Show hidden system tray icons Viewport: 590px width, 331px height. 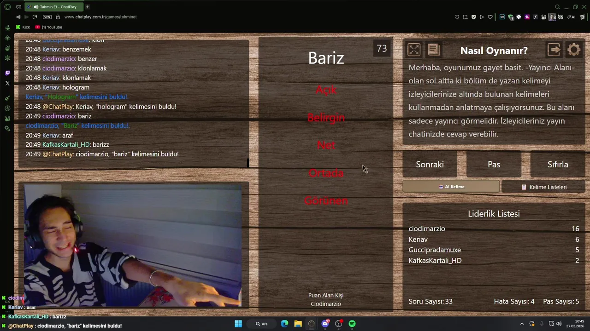[x=522, y=324]
